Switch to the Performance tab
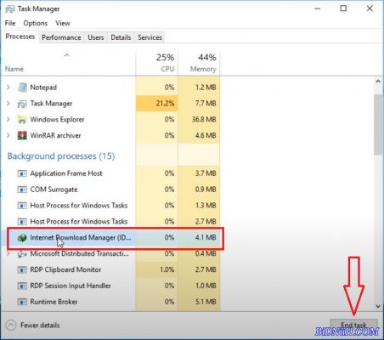 (61, 37)
